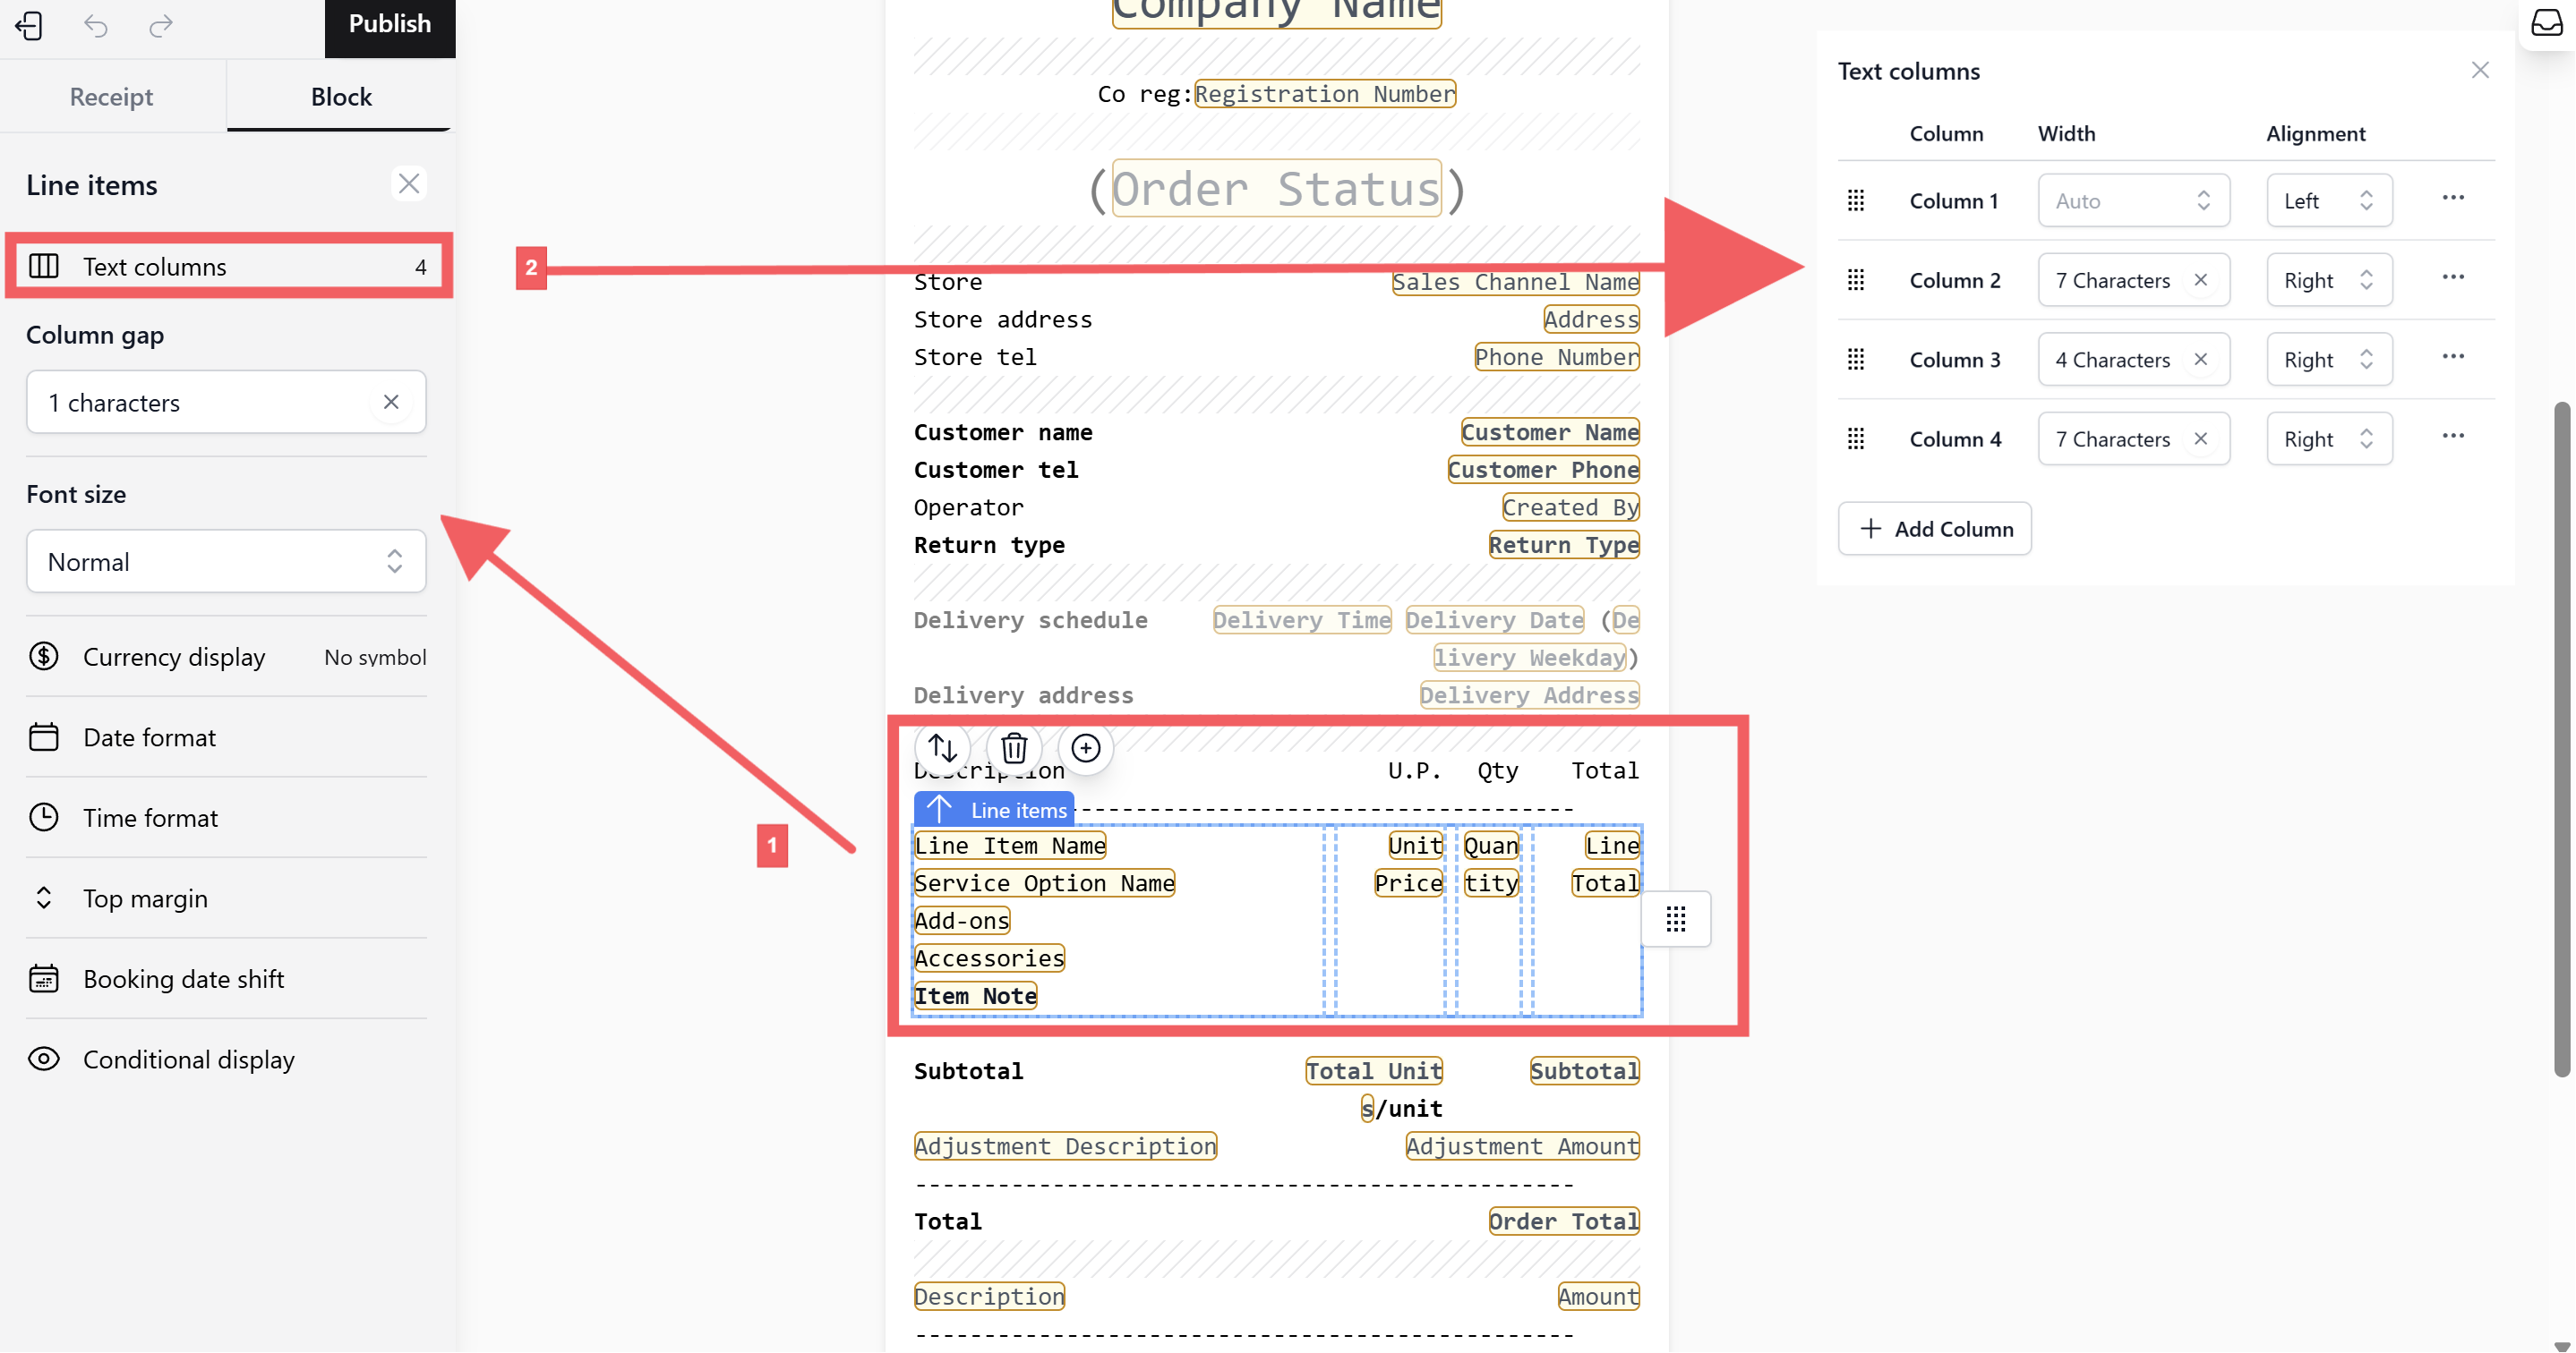Click the redo arrow icon
This screenshot has width=2576, height=1353.
click(x=161, y=25)
